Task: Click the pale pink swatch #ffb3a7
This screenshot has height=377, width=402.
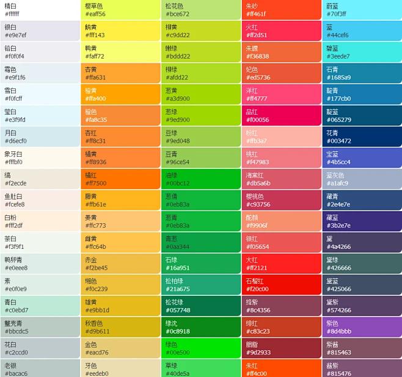Action: 281,137
